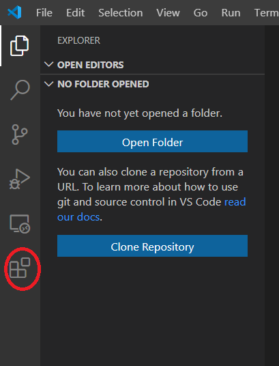Open Remote Explorer monitor icon
Viewport: 279px width, 366px height.
pyautogui.click(x=20, y=224)
